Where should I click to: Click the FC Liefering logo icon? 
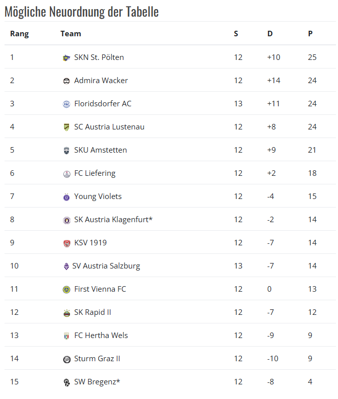(66, 174)
